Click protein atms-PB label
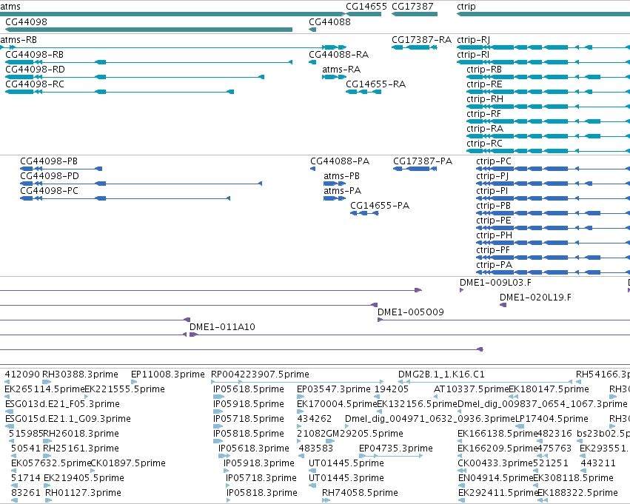This screenshot has width=630, height=504. click(341, 176)
